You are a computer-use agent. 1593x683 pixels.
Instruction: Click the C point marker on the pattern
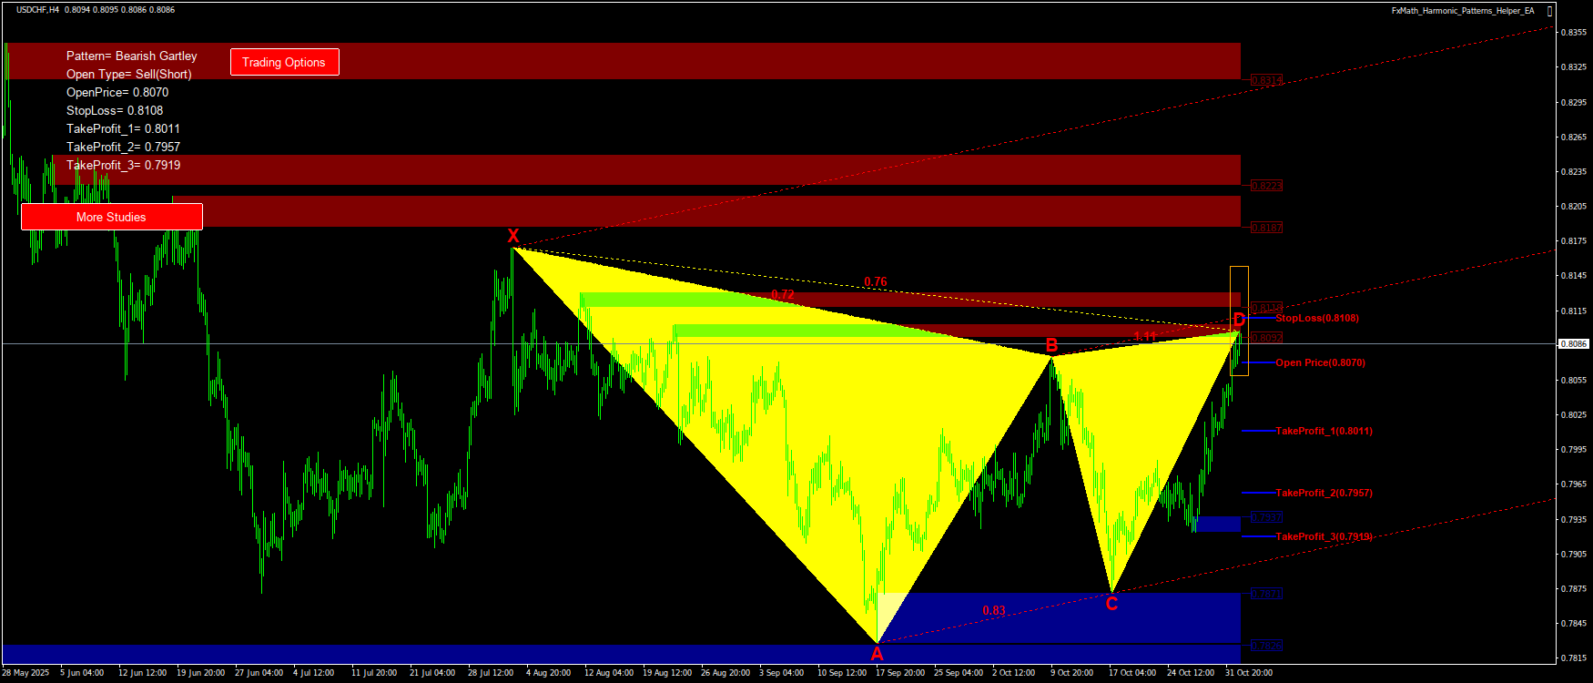pos(1111,604)
